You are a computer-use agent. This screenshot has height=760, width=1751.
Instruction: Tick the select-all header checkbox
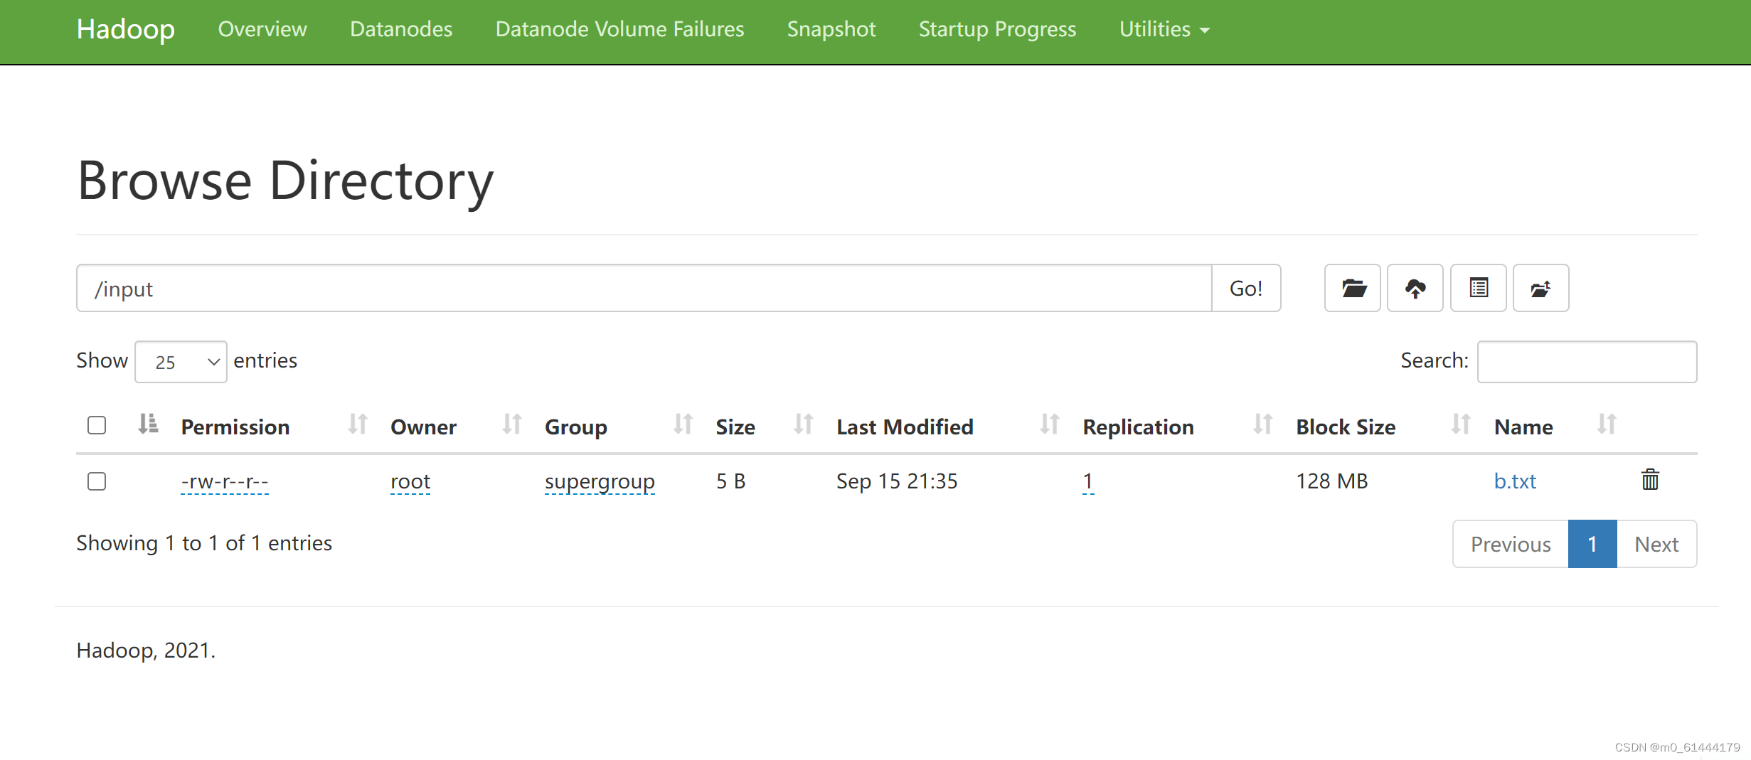coord(97,425)
